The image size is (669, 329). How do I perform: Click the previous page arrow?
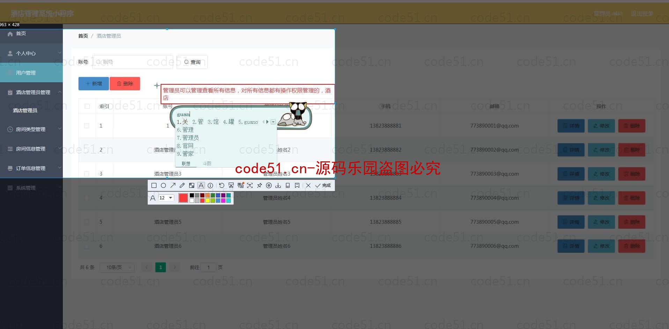tap(147, 267)
